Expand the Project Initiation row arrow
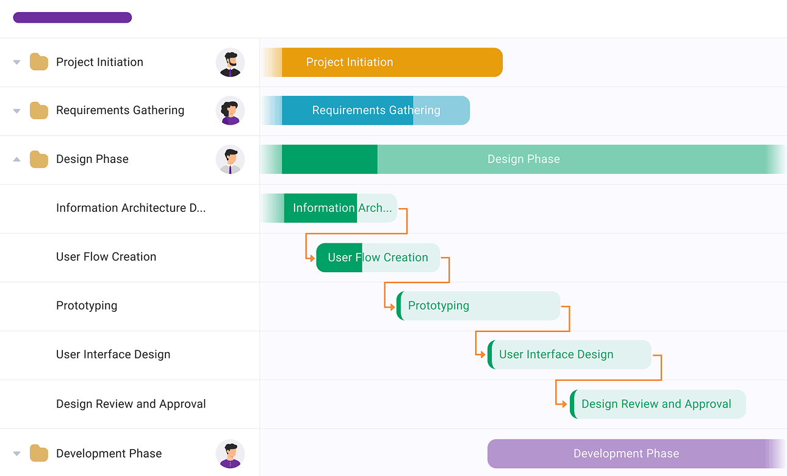This screenshot has height=476, width=787. (17, 62)
